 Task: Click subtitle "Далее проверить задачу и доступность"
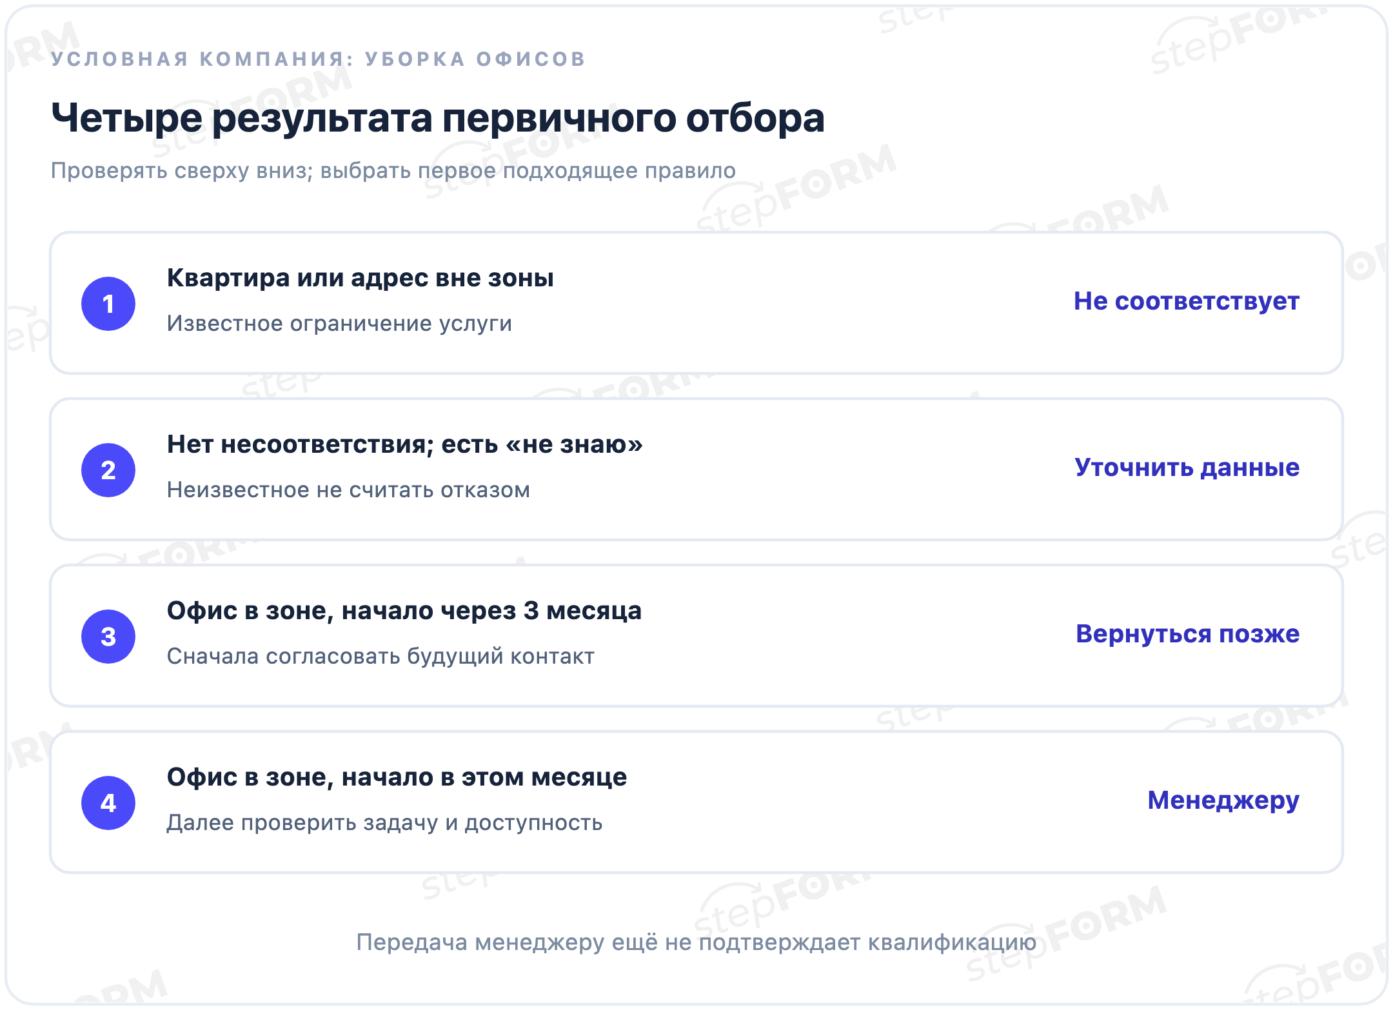click(x=385, y=822)
